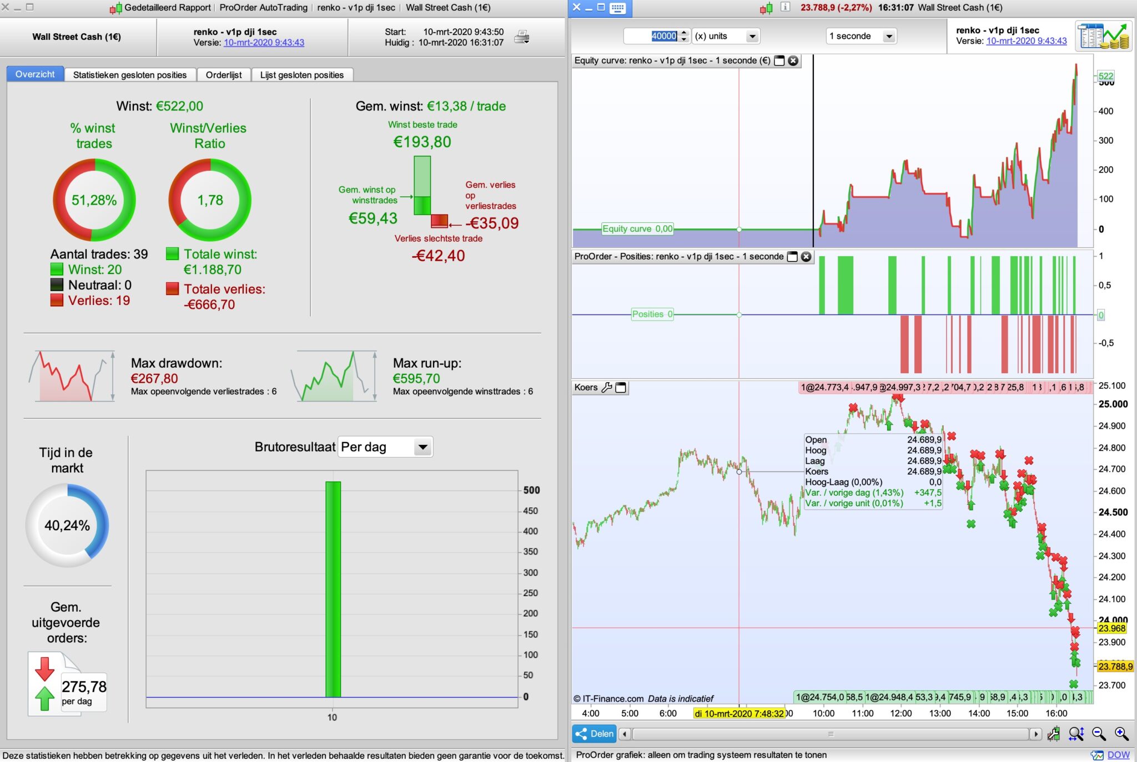Open the Koers panel wrench settings
This screenshot has height=762, width=1137.
tap(606, 387)
